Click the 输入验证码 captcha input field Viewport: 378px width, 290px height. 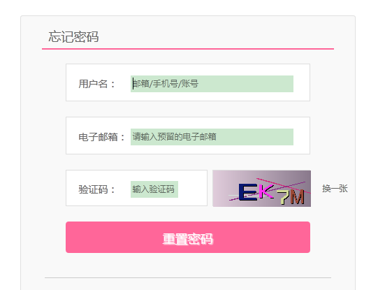click(154, 189)
